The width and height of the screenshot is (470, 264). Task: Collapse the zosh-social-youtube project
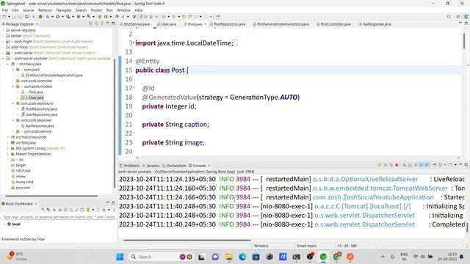(x=3, y=59)
